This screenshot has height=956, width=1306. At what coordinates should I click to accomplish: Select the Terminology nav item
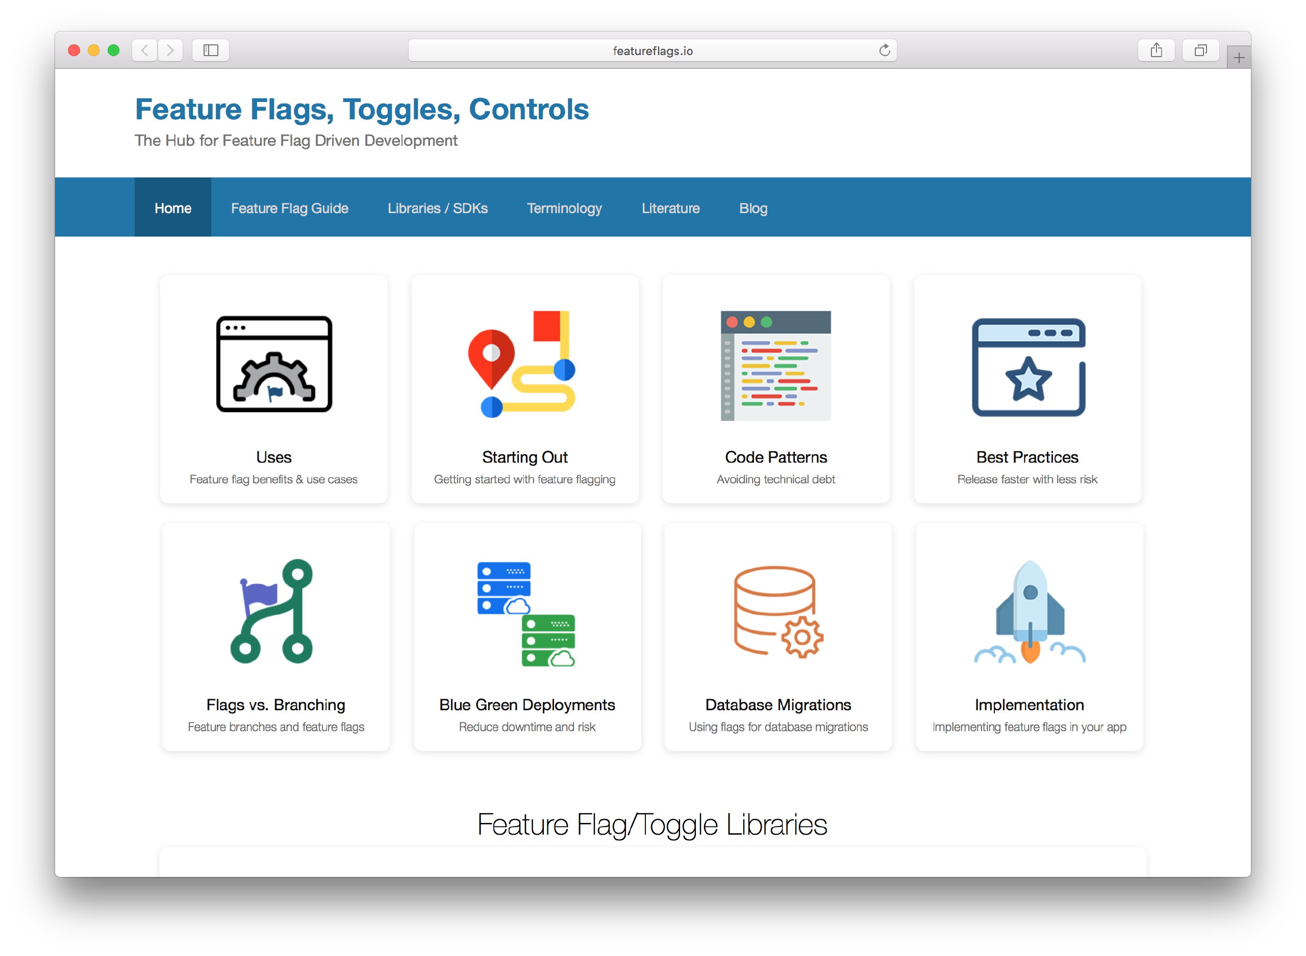pos(564,208)
